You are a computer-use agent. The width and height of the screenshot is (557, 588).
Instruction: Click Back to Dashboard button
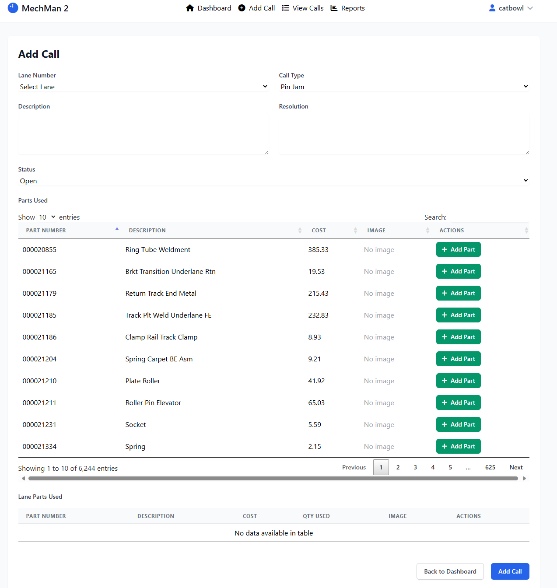[x=450, y=571]
